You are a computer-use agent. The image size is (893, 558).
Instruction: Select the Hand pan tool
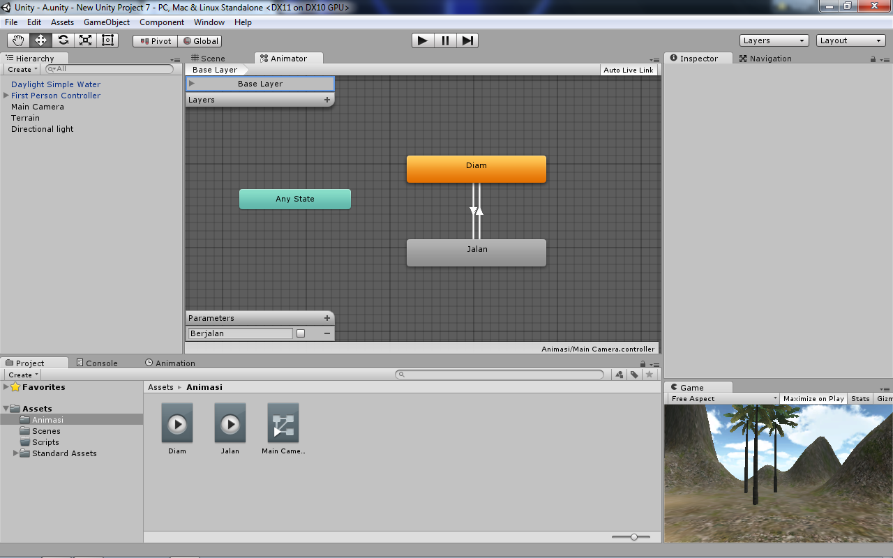17,40
